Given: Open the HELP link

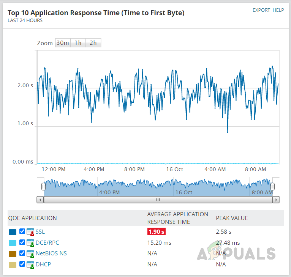Looking at the screenshot, I should (x=278, y=10).
